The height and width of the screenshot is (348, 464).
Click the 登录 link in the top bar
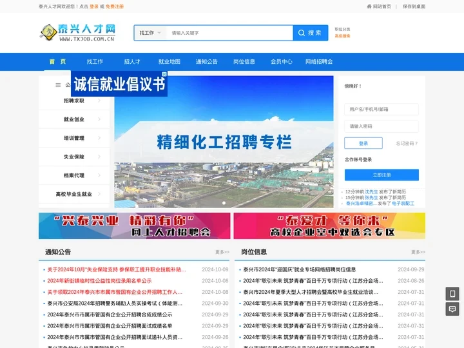[x=94, y=6]
